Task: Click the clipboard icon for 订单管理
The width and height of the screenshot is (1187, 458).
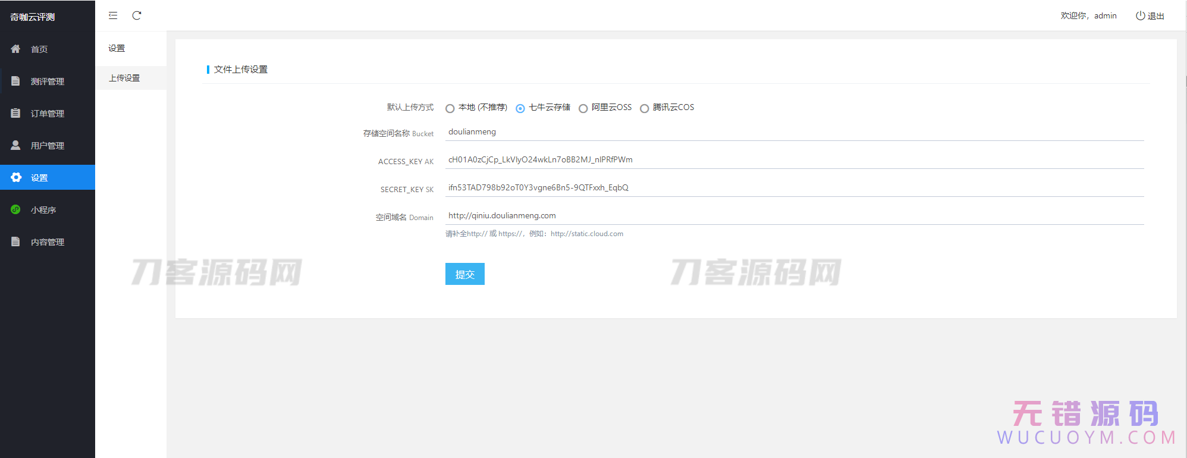Action: click(15, 113)
